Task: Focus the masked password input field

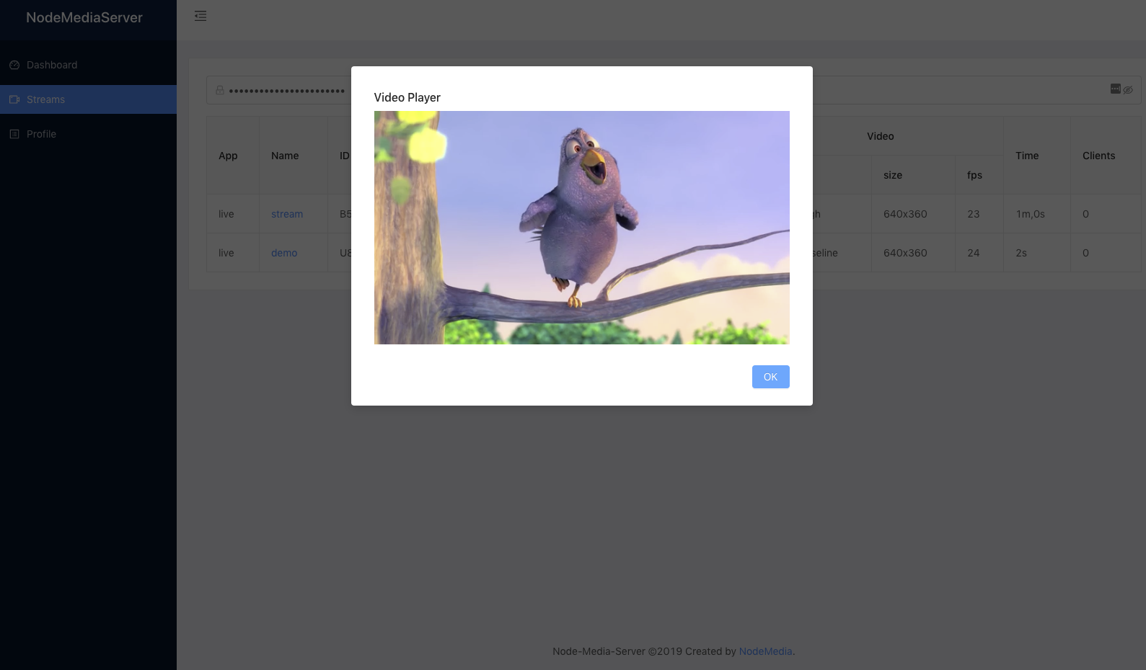Action: coord(674,90)
